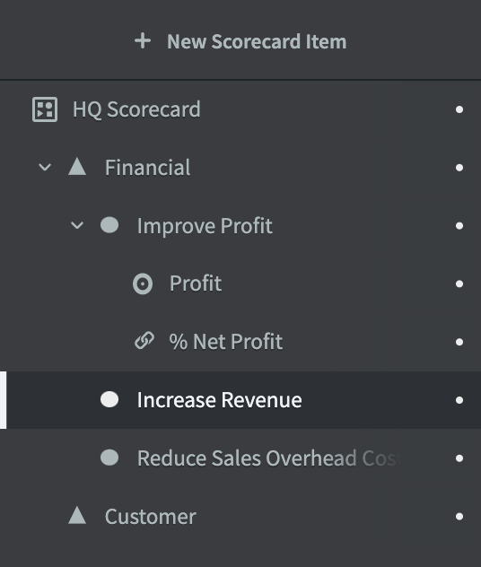Click the status dot next to Financial
481x567 pixels.
tap(459, 168)
